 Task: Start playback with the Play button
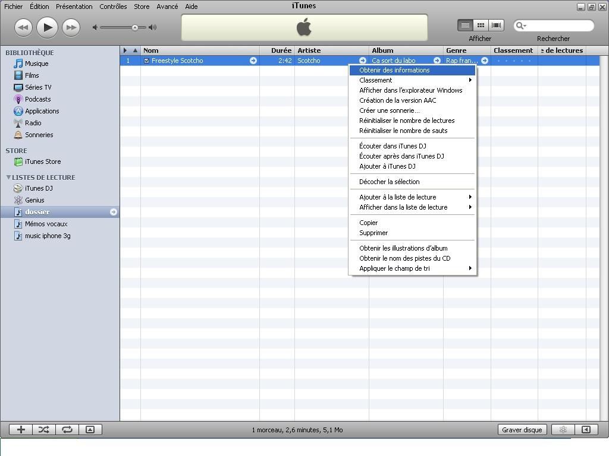coord(48,27)
